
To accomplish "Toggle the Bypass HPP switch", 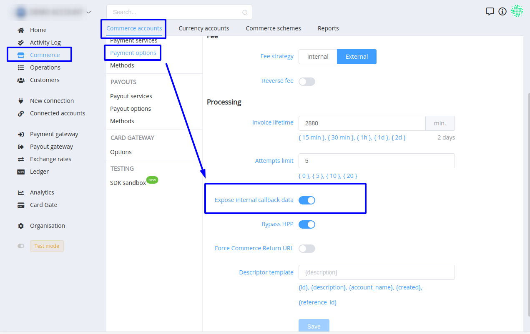I will click(x=307, y=224).
